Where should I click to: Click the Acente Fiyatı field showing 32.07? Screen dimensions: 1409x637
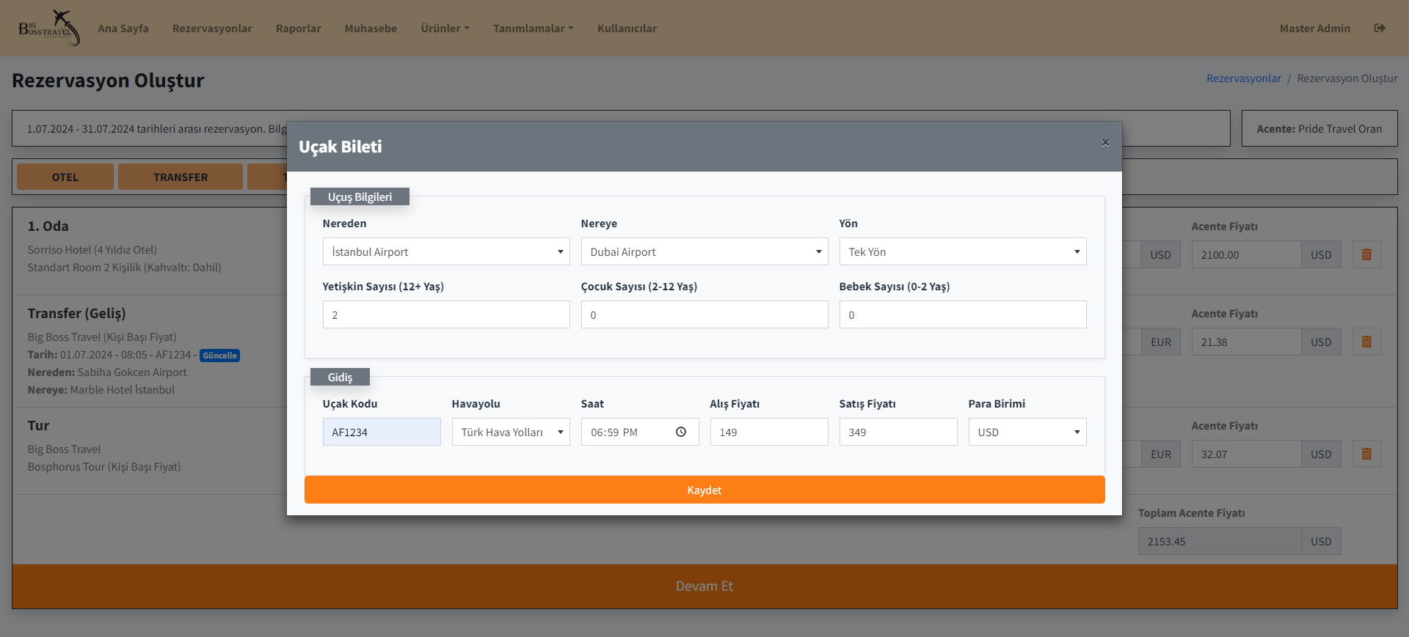coord(1246,454)
